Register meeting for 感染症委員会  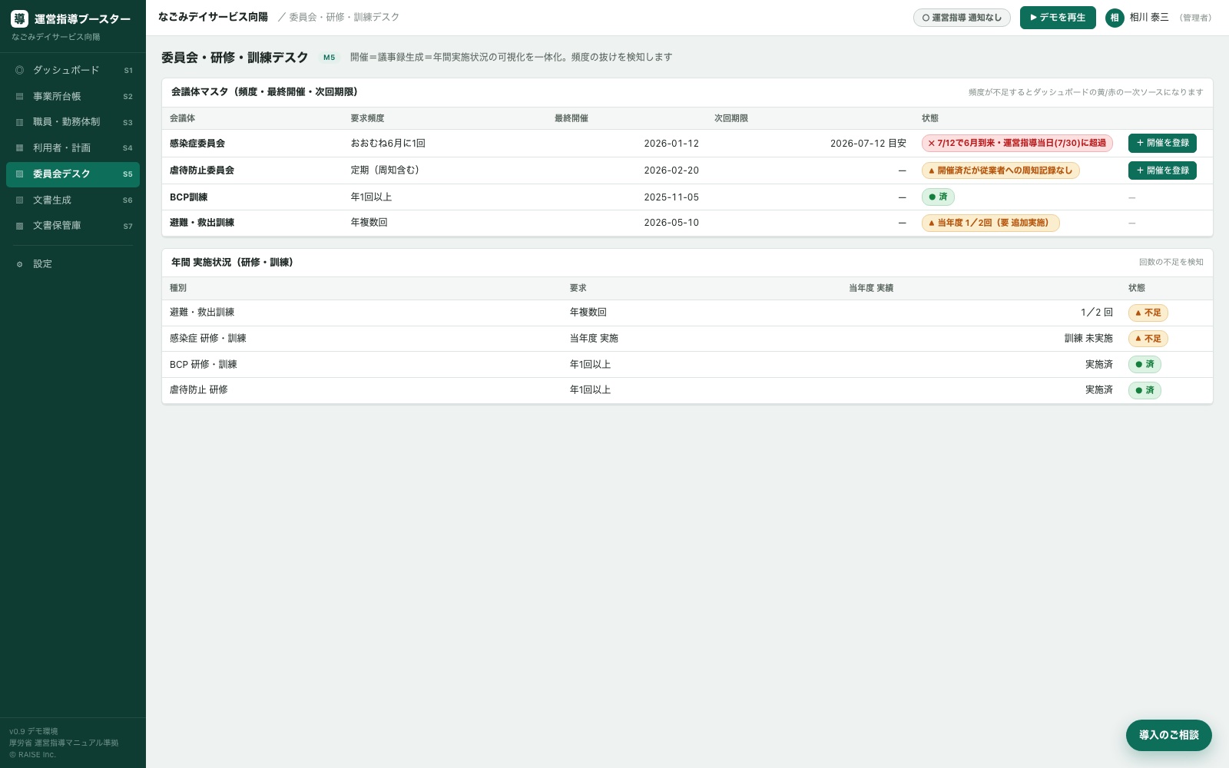(1162, 143)
